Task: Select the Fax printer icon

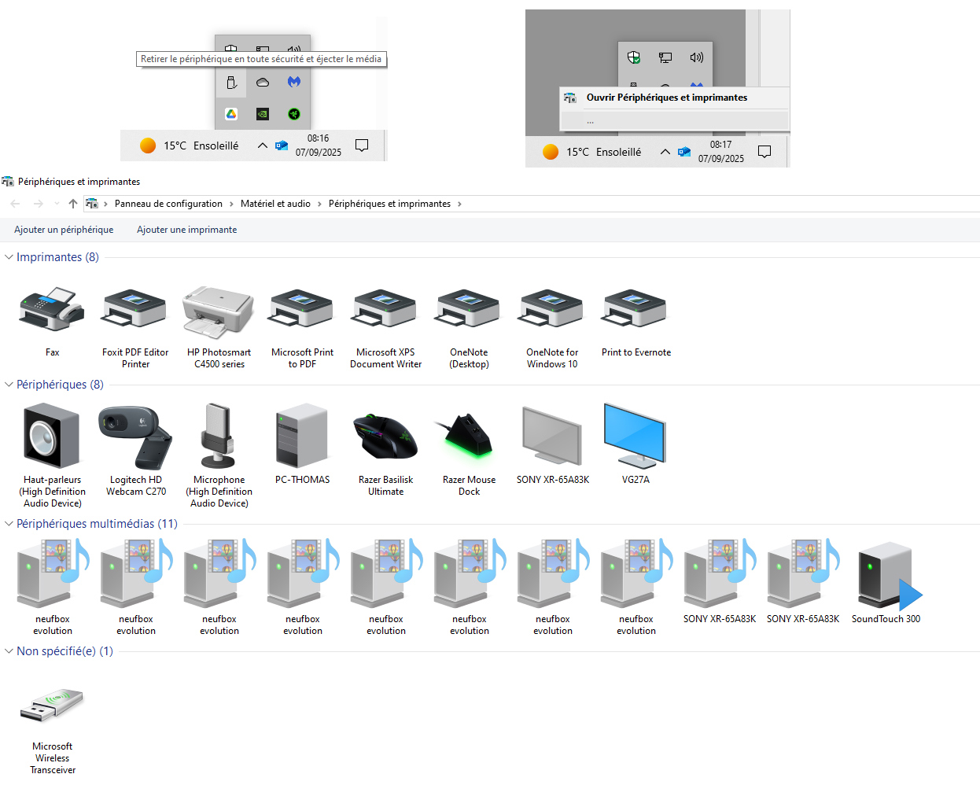Action: pos(52,310)
